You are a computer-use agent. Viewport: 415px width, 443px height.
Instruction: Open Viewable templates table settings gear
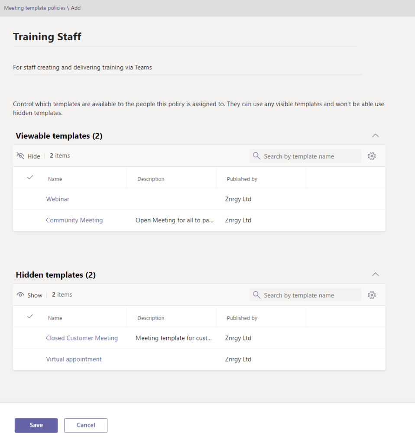(372, 156)
